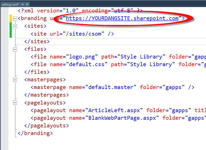
Task: Click the closing </sites> tag
Action: click(37, 41)
